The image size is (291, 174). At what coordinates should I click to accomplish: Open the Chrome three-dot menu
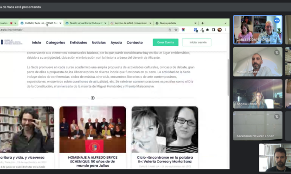(x=226, y=30)
